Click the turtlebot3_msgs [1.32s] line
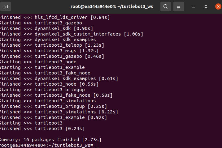The height and width of the screenshot is (148, 222). click(x=49, y=51)
